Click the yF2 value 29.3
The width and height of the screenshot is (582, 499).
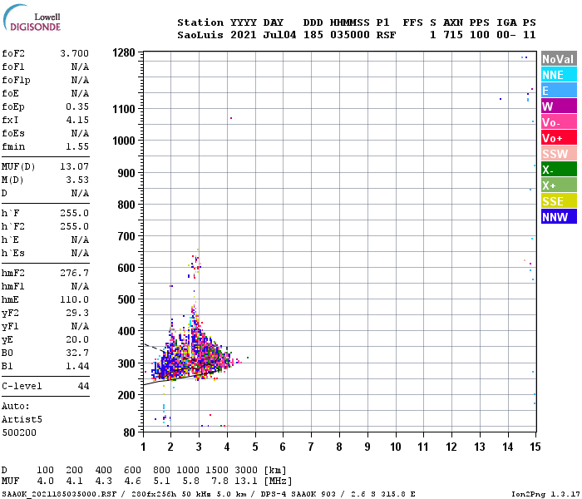[x=77, y=313]
